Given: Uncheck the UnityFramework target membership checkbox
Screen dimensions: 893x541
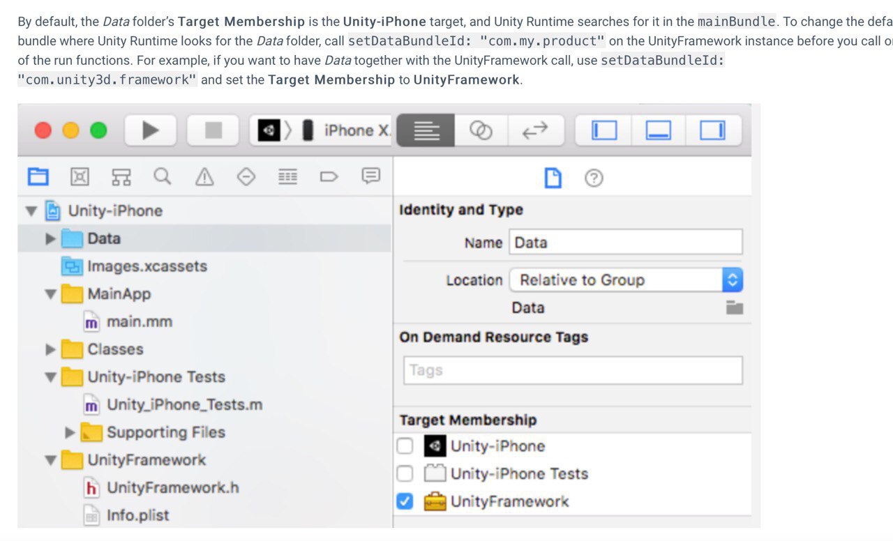Looking at the screenshot, I should point(405,501).
